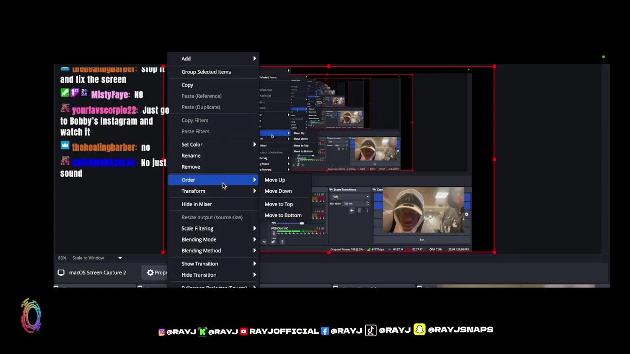
Task: Click the Duration stepper arrows
Action: [x=367, y=204]
